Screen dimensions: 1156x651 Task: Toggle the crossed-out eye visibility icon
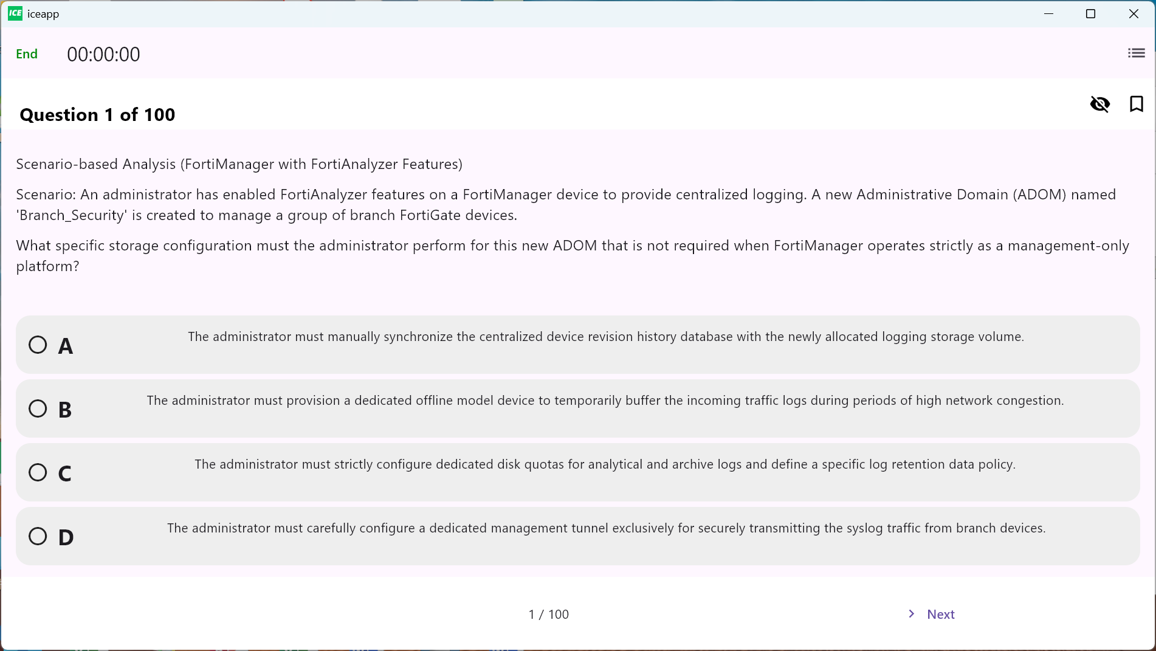click(x=1099, y=104)
